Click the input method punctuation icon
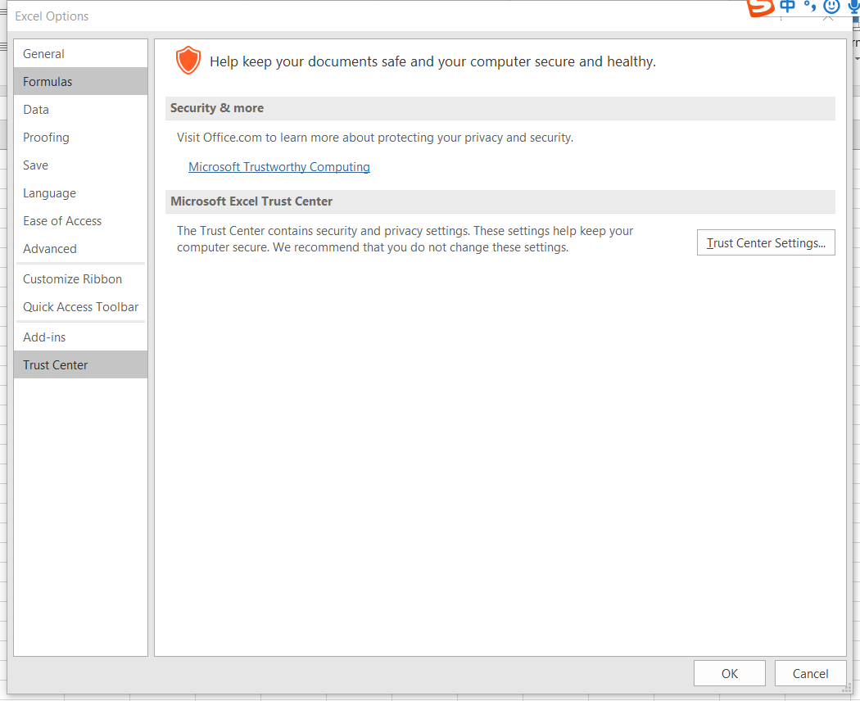 click(x=809, y=6)
